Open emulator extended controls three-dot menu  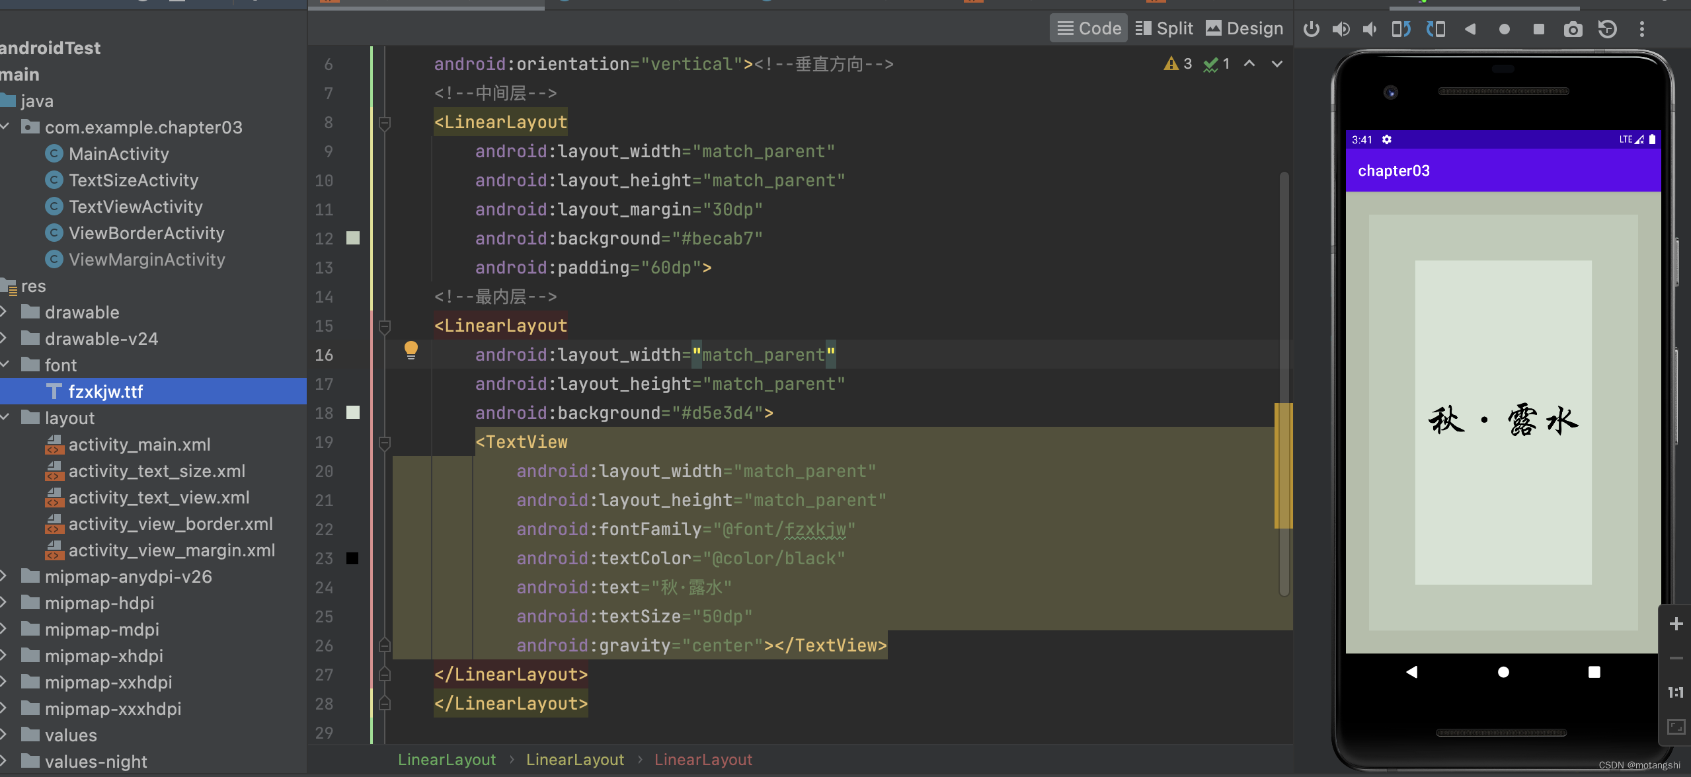[x=1641, y=29]
